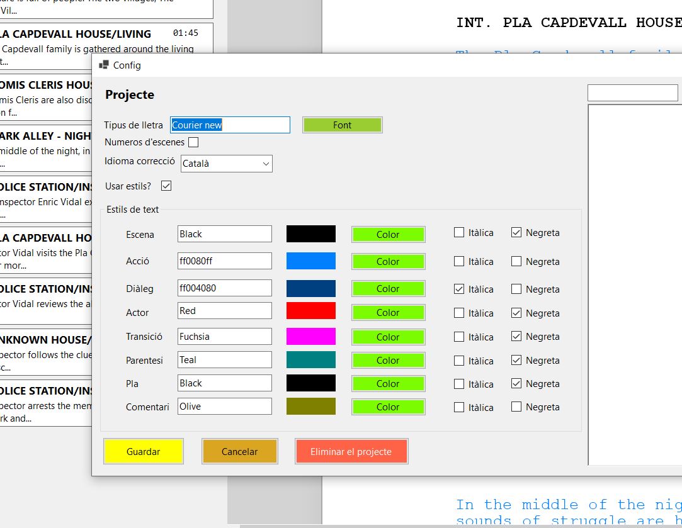The width and height of the screenshot is (682, 528).
Task: Toggle the Usar estils? checkbox
Action: (166, 186)
